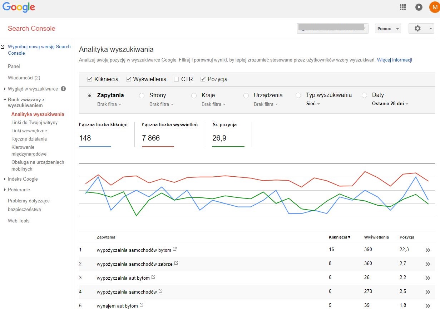Image resolution: width=440 pixels, height=309 pixels.
Task: Open Web Tools in sidebar
Action: pyautogui.click(x=19, y=221)
